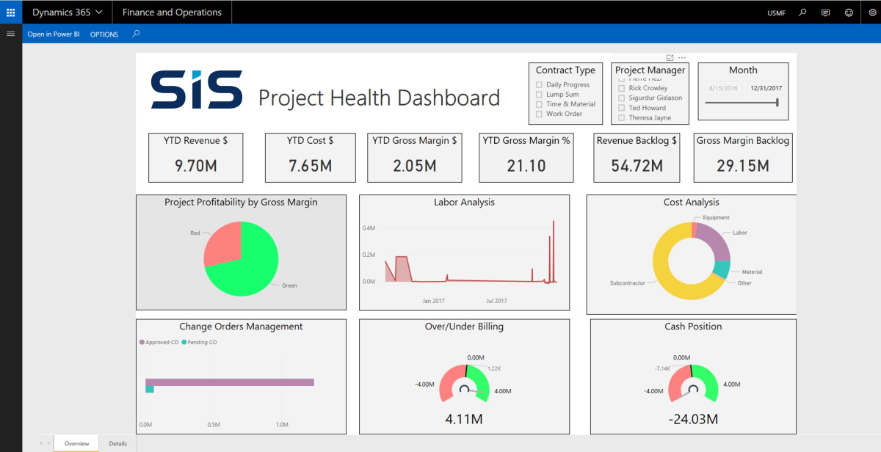Tick the Theresa Jayne checkbox
Viewport: 881px width, 452px height.
[622, 117]
